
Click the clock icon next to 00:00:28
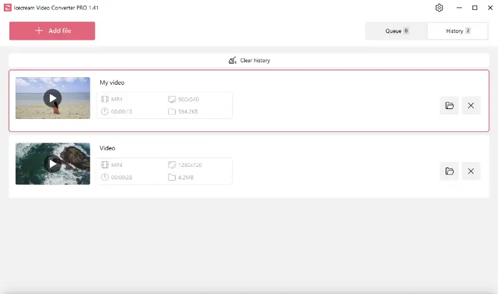click(105, 178)
